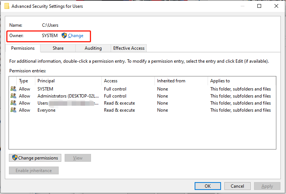
Task: Click the user group icon of the SYSTEM entry
Action: tap(13, 89)
